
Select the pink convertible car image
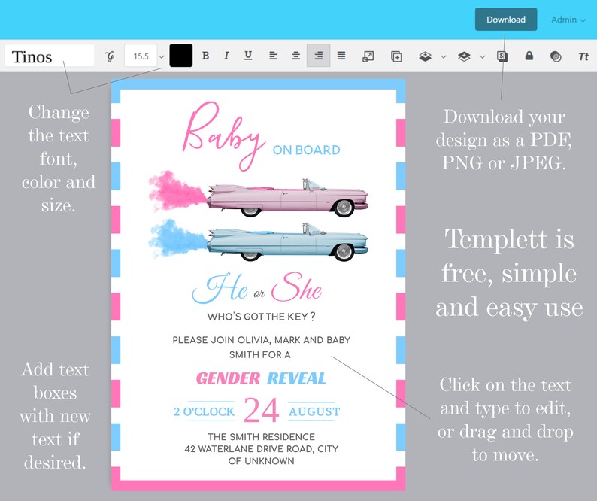click(x=287, y=197)
